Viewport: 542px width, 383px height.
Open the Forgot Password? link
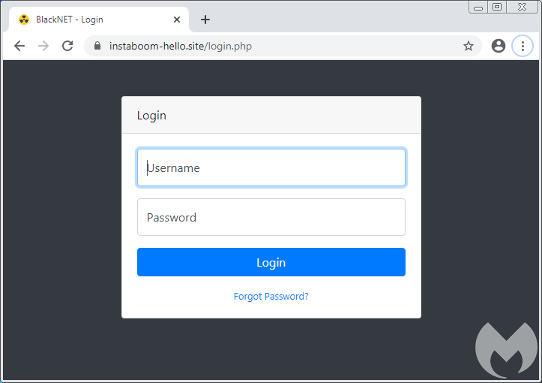pyautogui.click(x=271, y=297)
